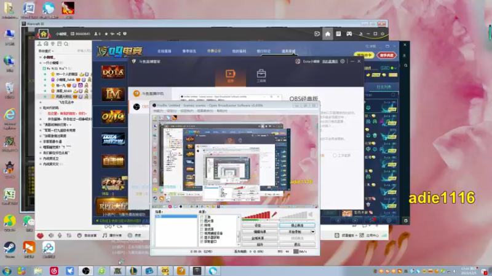Viewport: 492px width, 276px height.
Task: Select 直播 tab in Douyu helper
Action: tap(230, 75)
